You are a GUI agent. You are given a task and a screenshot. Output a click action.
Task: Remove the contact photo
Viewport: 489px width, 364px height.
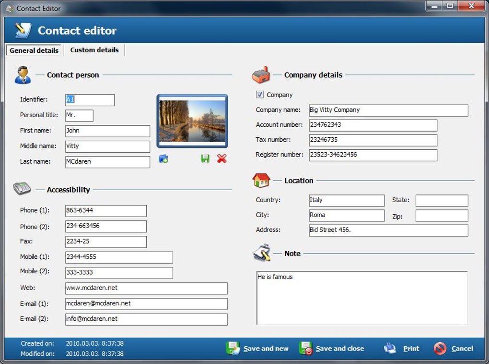pos(221,159)
